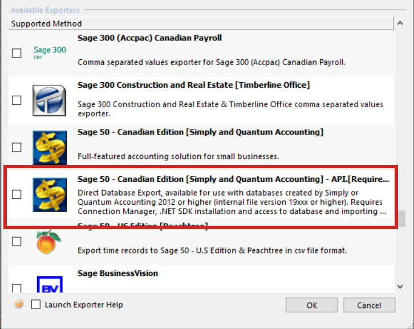This screenshot has height=329, width=414.
Task: Click the gold dollar icon for Sage 50 Canadian Edition
Action: [50, 147]
